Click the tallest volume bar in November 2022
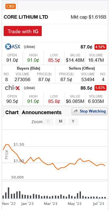 (8, 193)
